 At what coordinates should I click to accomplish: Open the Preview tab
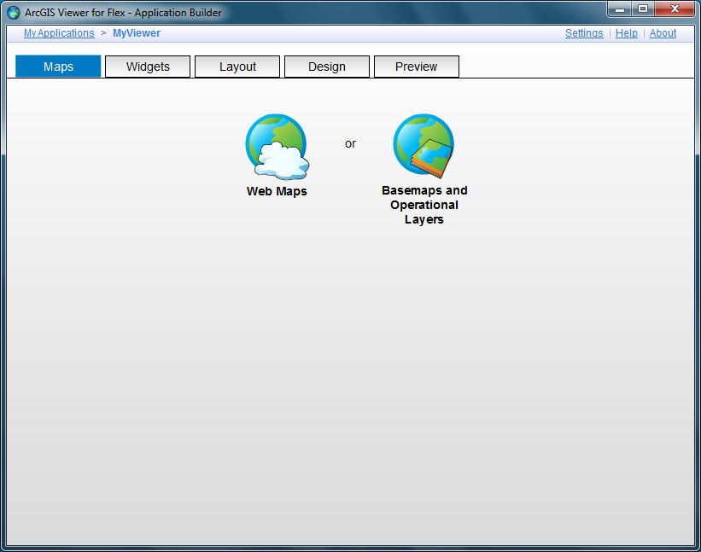tap(416, 67)
